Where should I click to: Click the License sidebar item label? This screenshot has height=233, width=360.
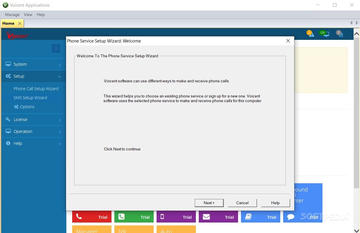pyautogui.click(x=20, y=120)
